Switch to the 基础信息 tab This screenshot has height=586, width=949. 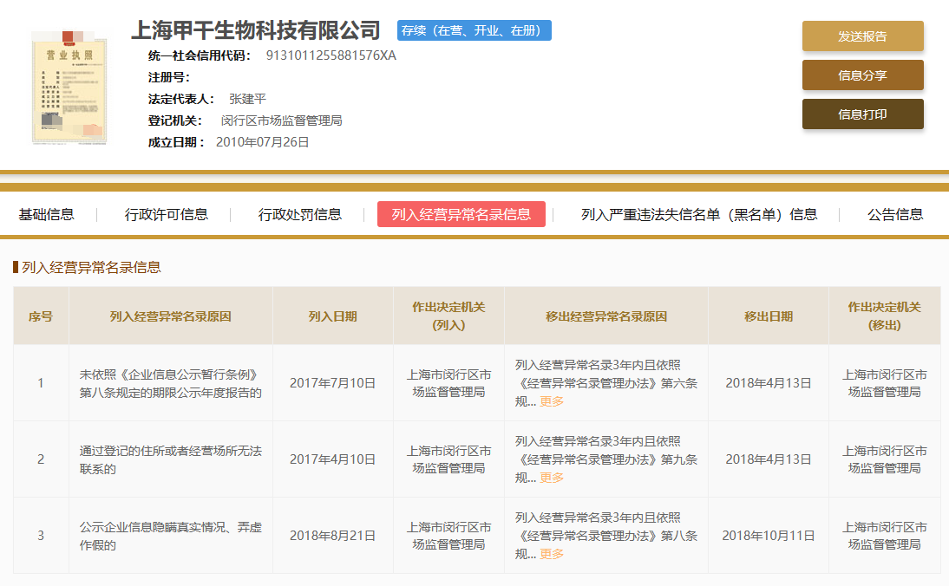coord(47,214)
